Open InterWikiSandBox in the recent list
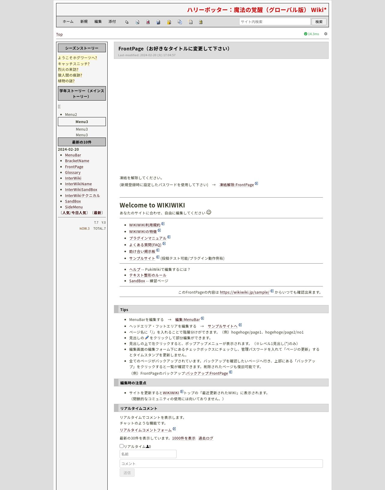Screen dimensions: 385x490 click(81, 190)
